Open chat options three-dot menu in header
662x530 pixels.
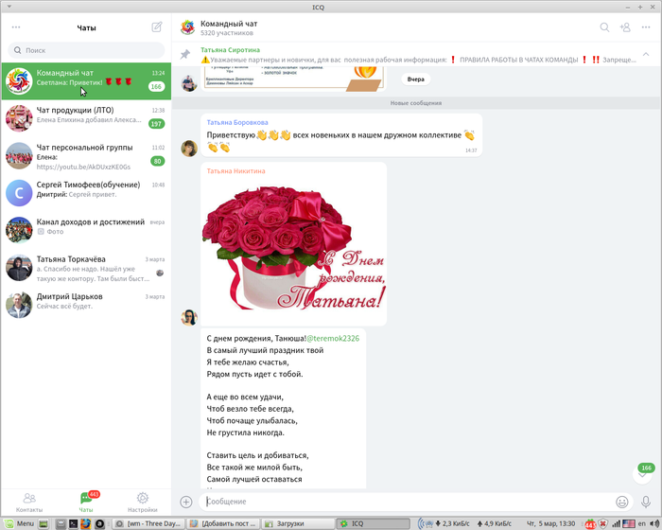point(646,27)
